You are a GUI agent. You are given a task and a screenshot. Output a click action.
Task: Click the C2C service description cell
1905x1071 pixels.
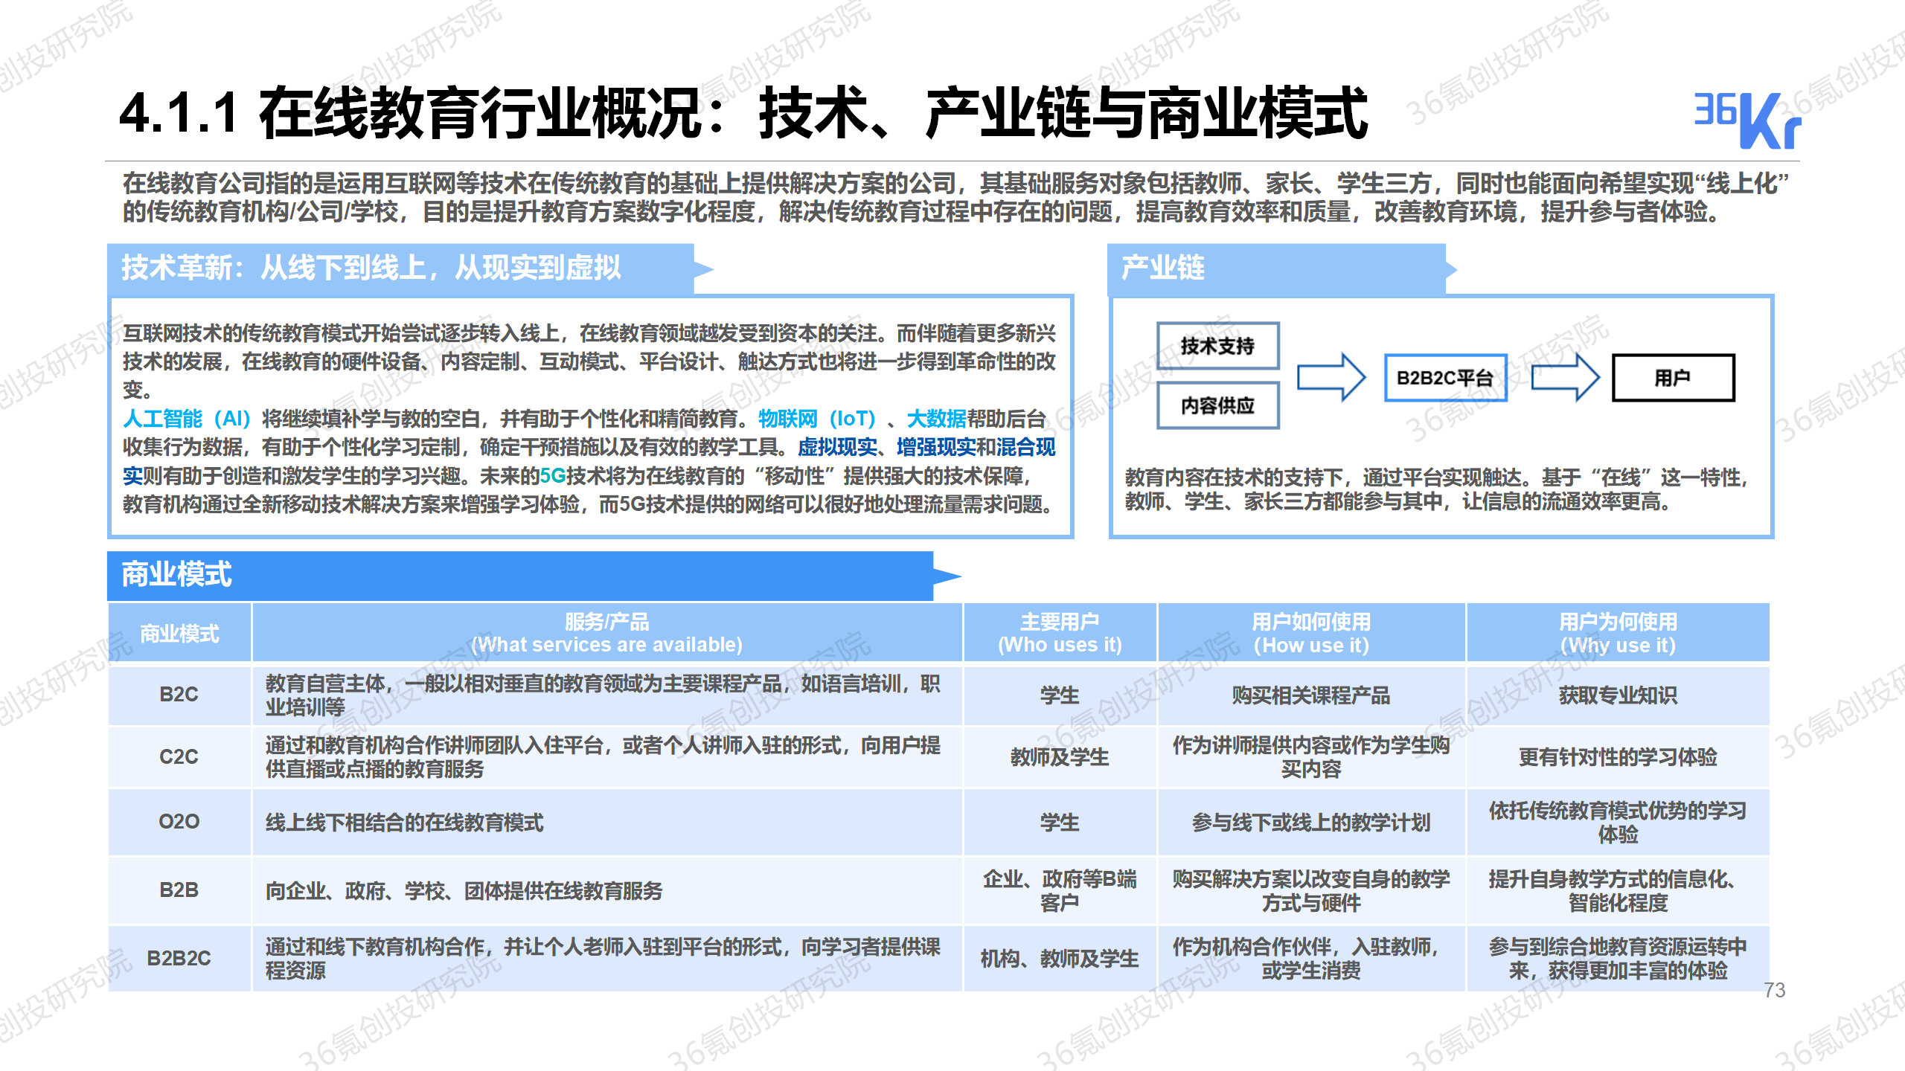tap(607, 757)
